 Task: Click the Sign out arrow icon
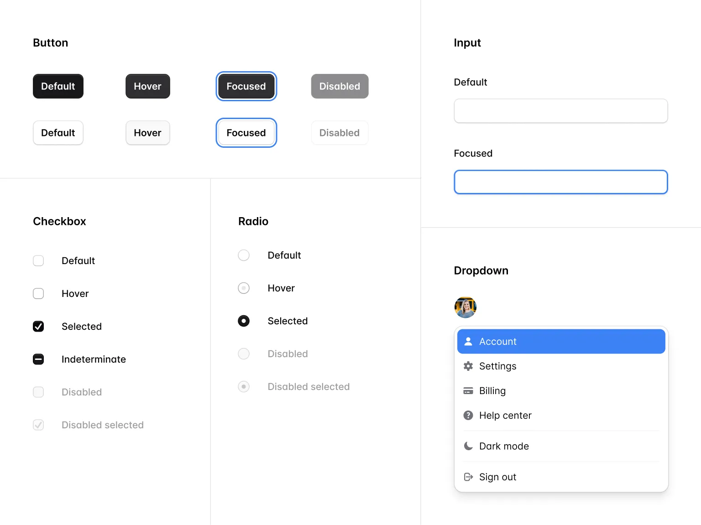pyautogui.click(x=468, y=477)
